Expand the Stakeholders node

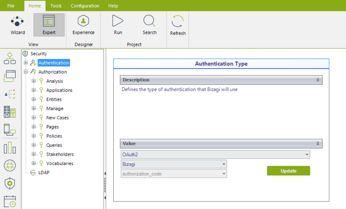[34, 154]
